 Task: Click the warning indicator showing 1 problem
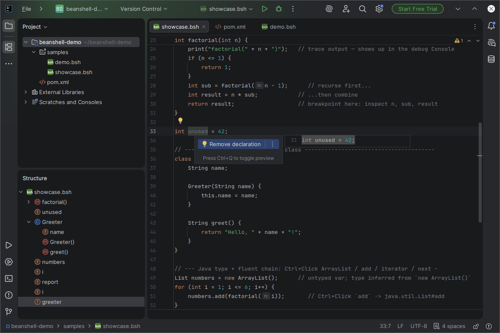(459, 41)
